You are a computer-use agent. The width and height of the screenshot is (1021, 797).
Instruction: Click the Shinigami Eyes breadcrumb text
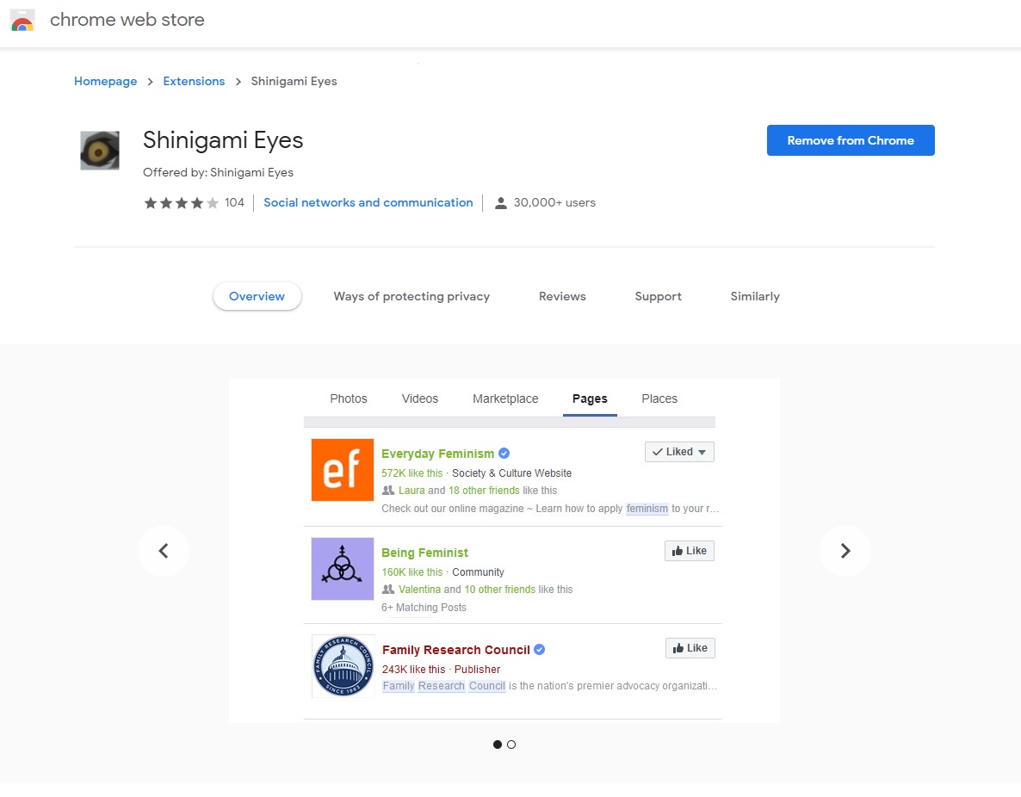tap(294, 82)
